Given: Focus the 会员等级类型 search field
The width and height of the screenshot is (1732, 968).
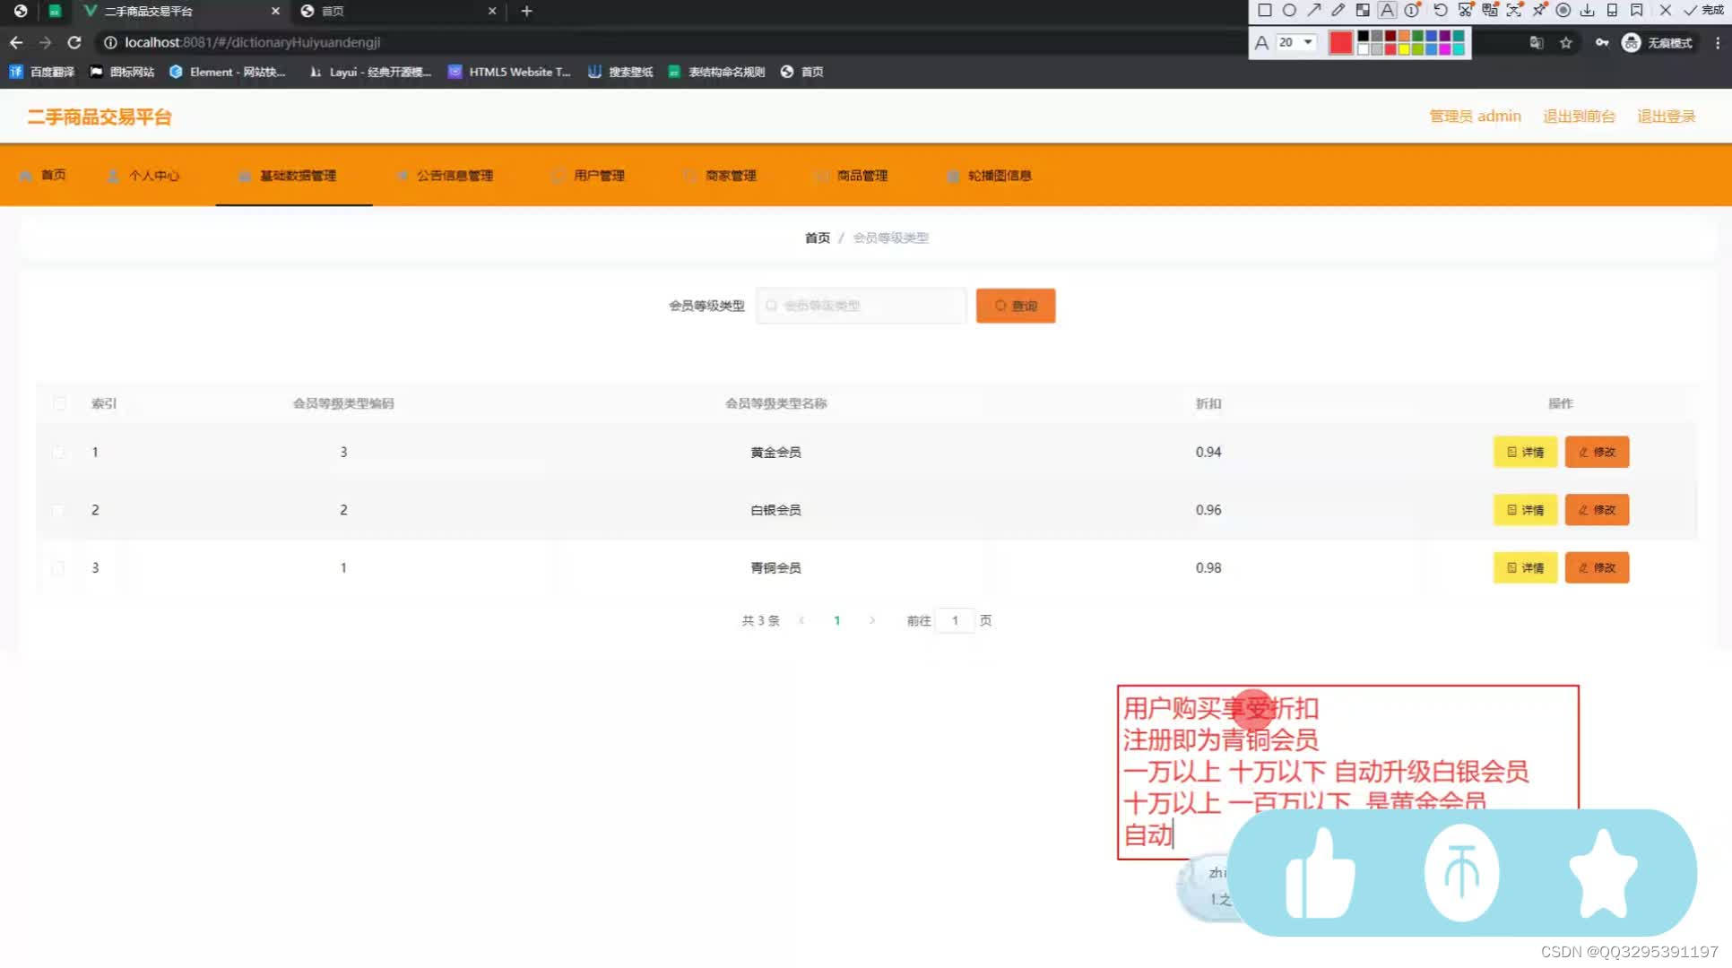Looking at the screenshot, I should pyautogui.click(x=862, y=306).
